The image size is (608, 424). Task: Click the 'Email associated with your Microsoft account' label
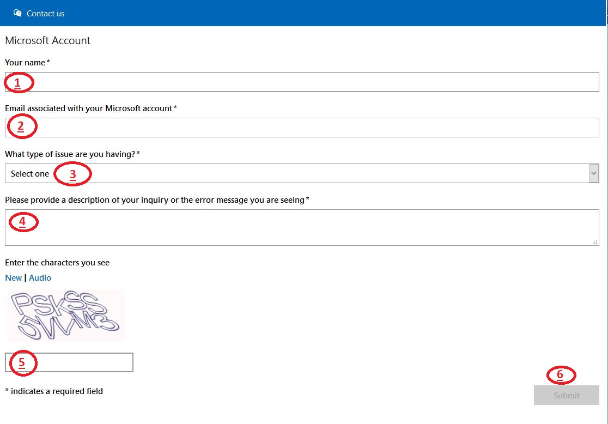[x=91, y=108]
